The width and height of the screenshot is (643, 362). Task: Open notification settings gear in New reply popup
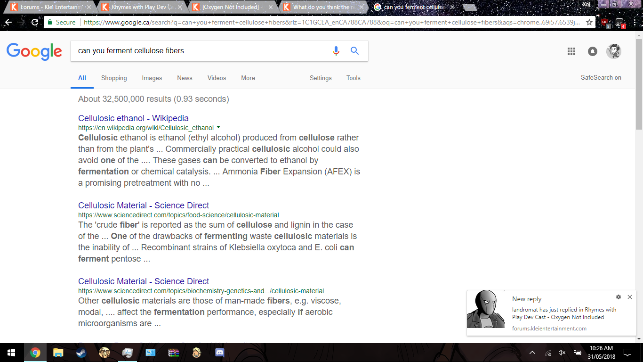(x=619, y=297)
